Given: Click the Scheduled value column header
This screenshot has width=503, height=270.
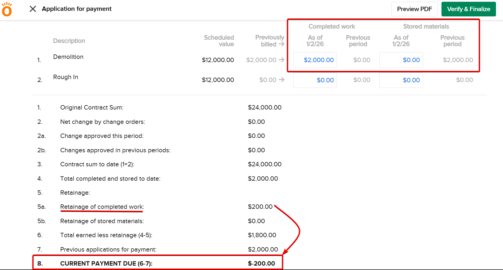Looking at the screenshot, I should [x=219, y=41].
